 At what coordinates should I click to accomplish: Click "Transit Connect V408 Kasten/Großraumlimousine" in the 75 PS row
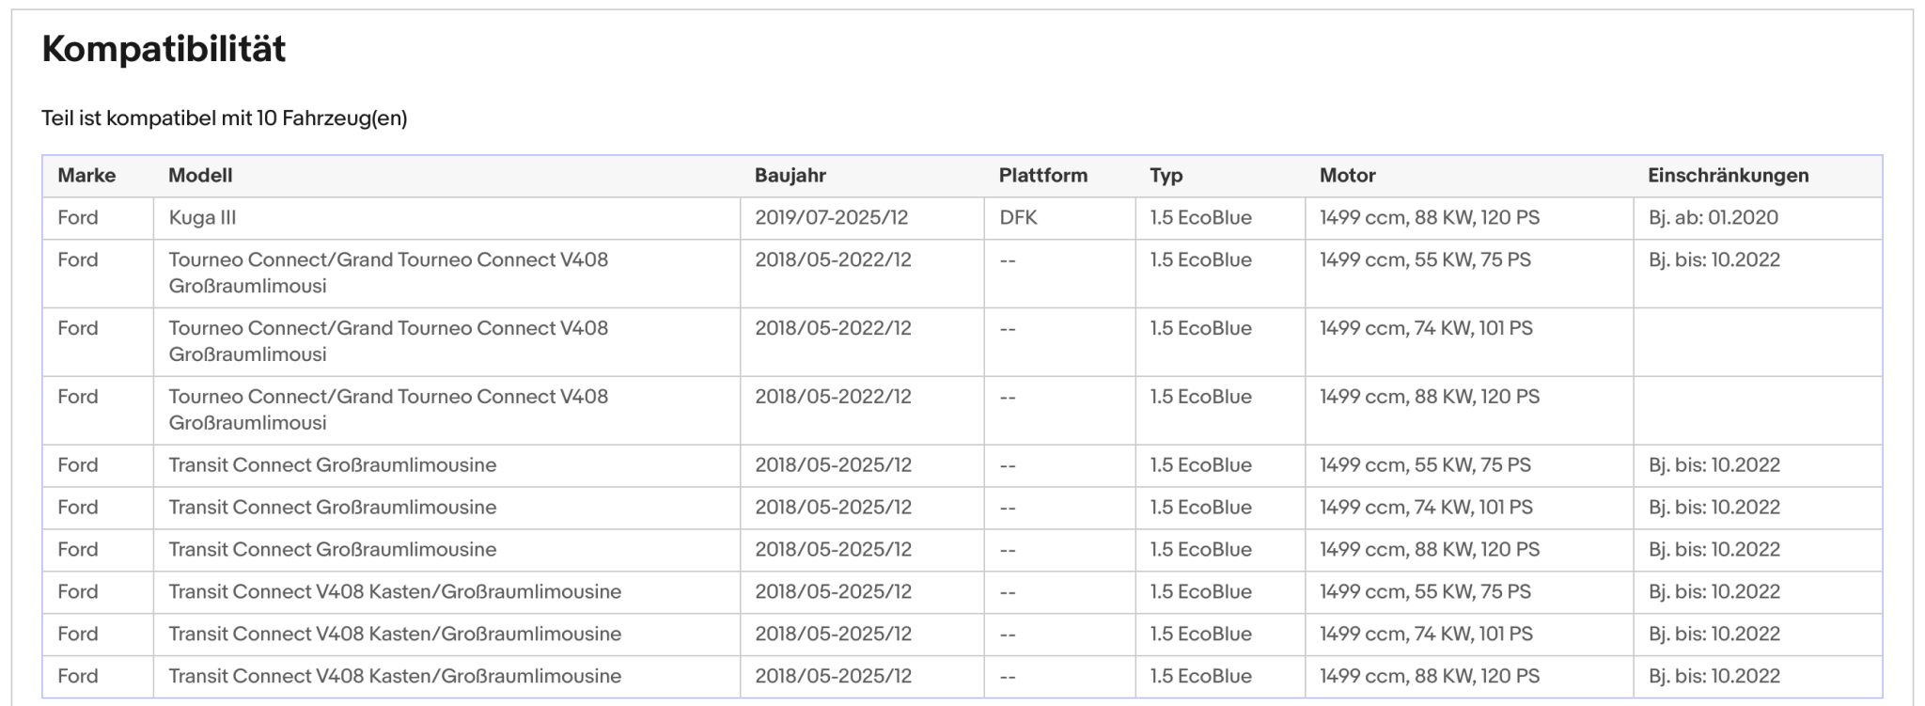coord(395,592)
